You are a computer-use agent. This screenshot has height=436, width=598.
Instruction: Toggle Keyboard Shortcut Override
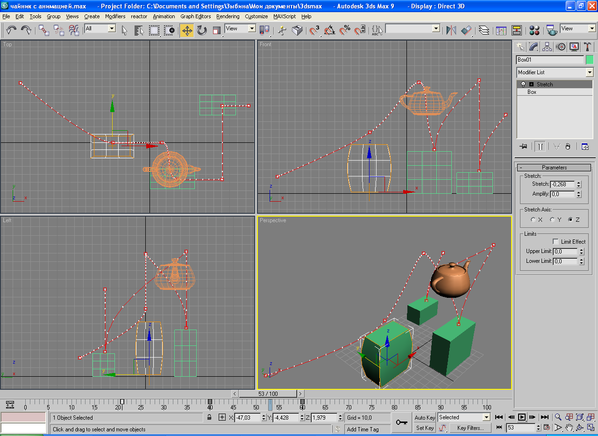[x=297, y=30]
